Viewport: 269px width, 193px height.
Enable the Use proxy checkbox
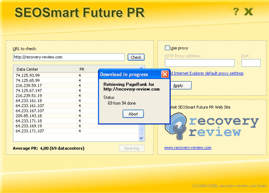tap(167, 48)
